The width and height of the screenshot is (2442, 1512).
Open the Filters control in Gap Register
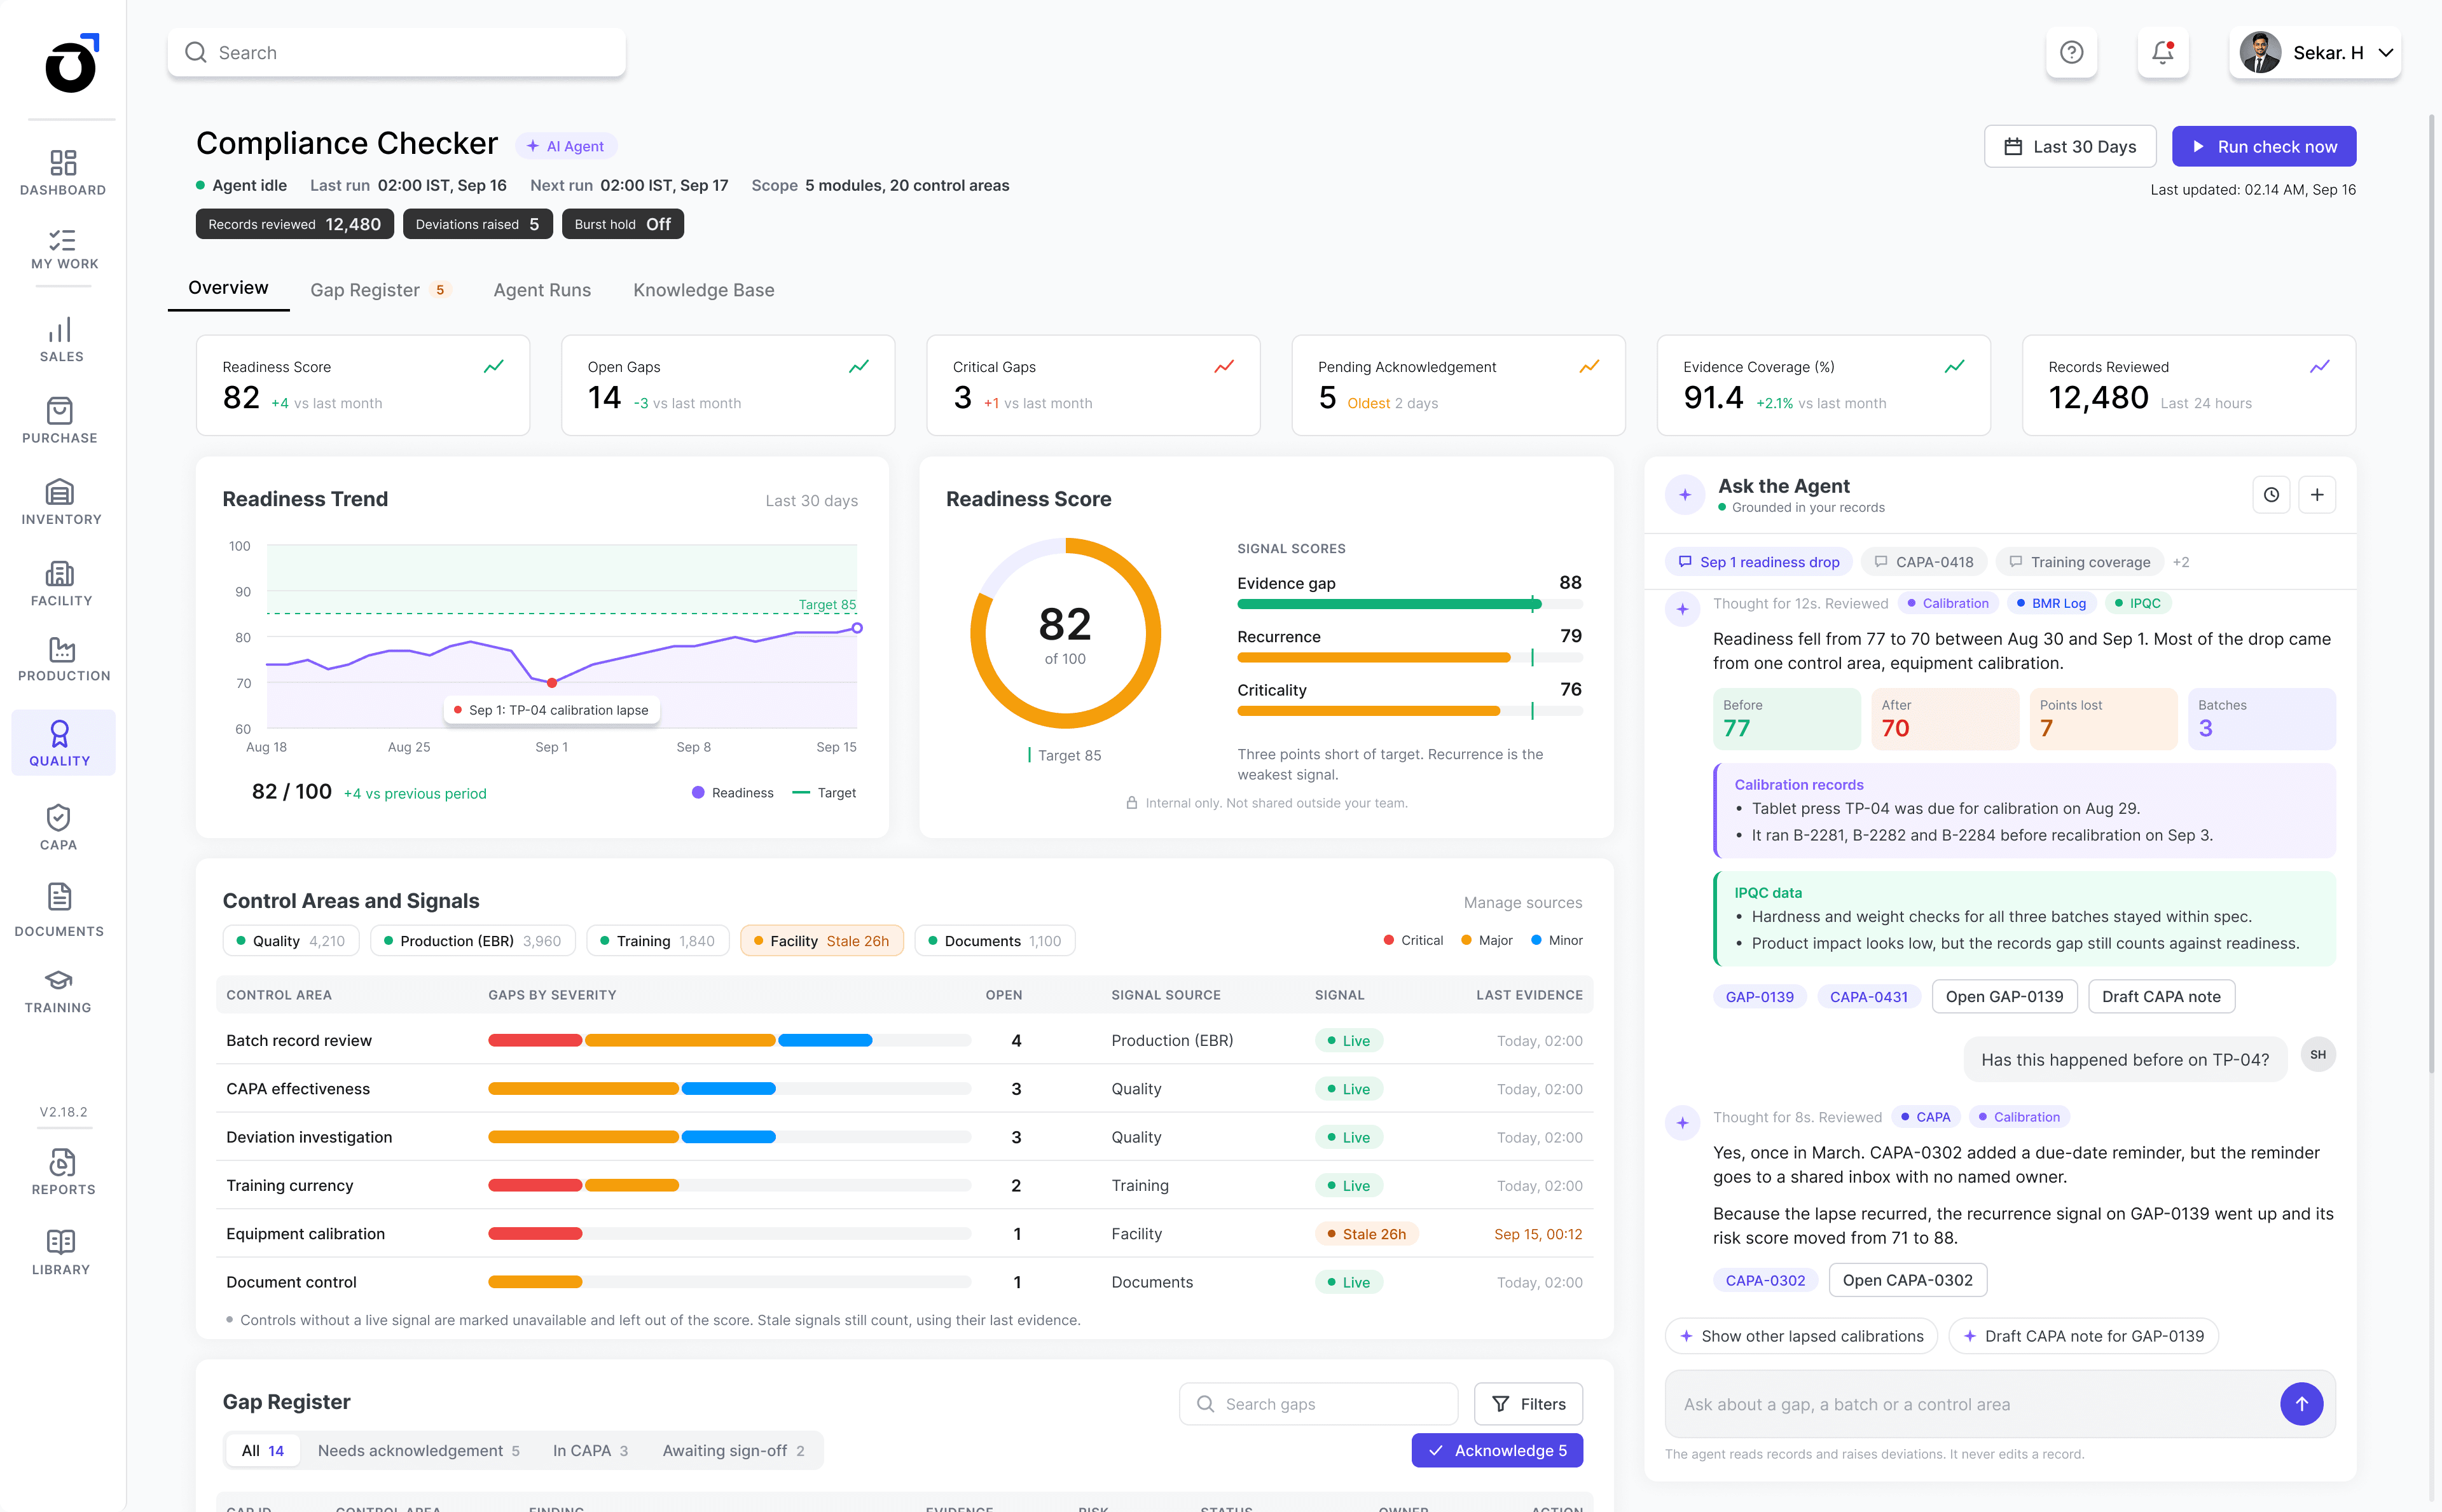(1527, 1403)
